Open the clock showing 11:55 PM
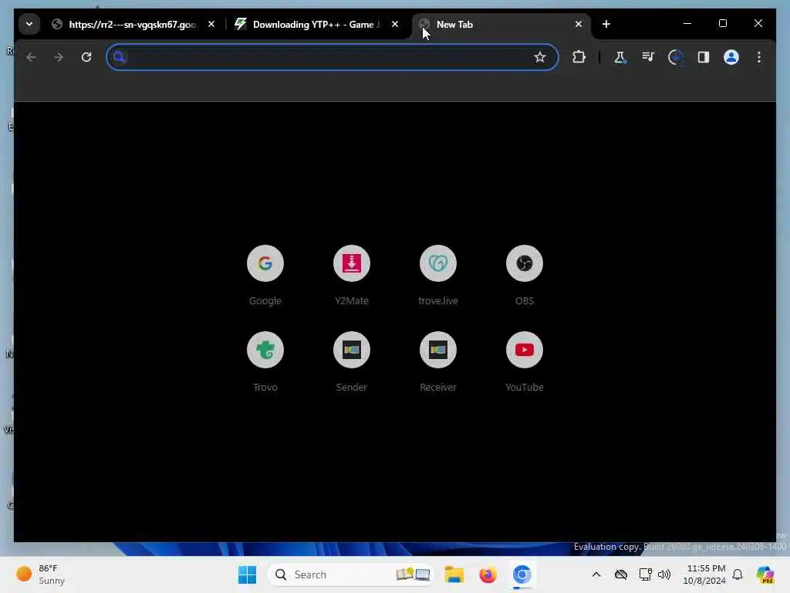The height and width of the screenshot is (593, 790). [705, 574]
